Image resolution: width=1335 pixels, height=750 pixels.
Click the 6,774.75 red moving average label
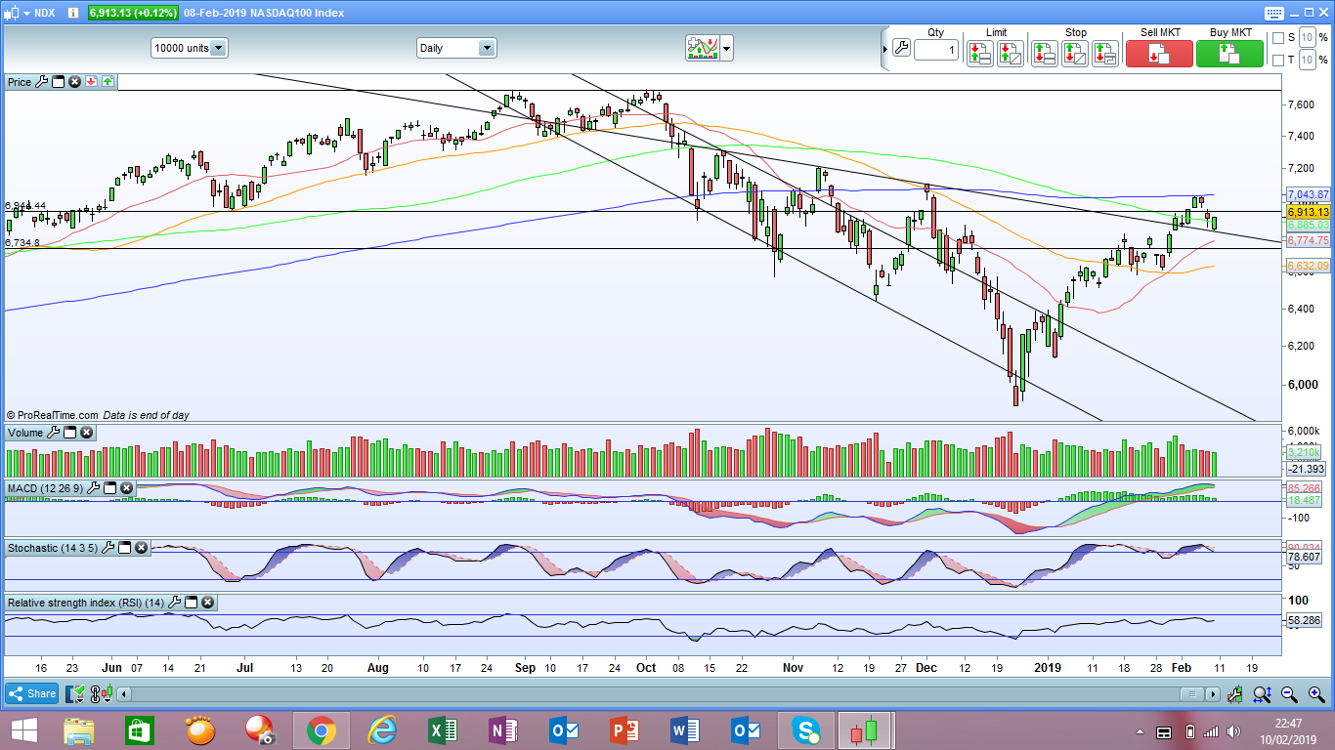point(1309,240)
